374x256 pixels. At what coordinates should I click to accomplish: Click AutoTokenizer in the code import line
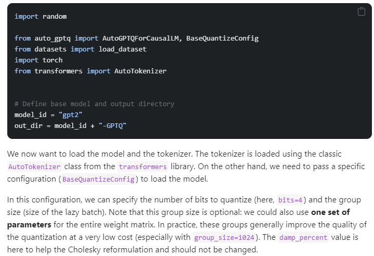click(140, 71)
